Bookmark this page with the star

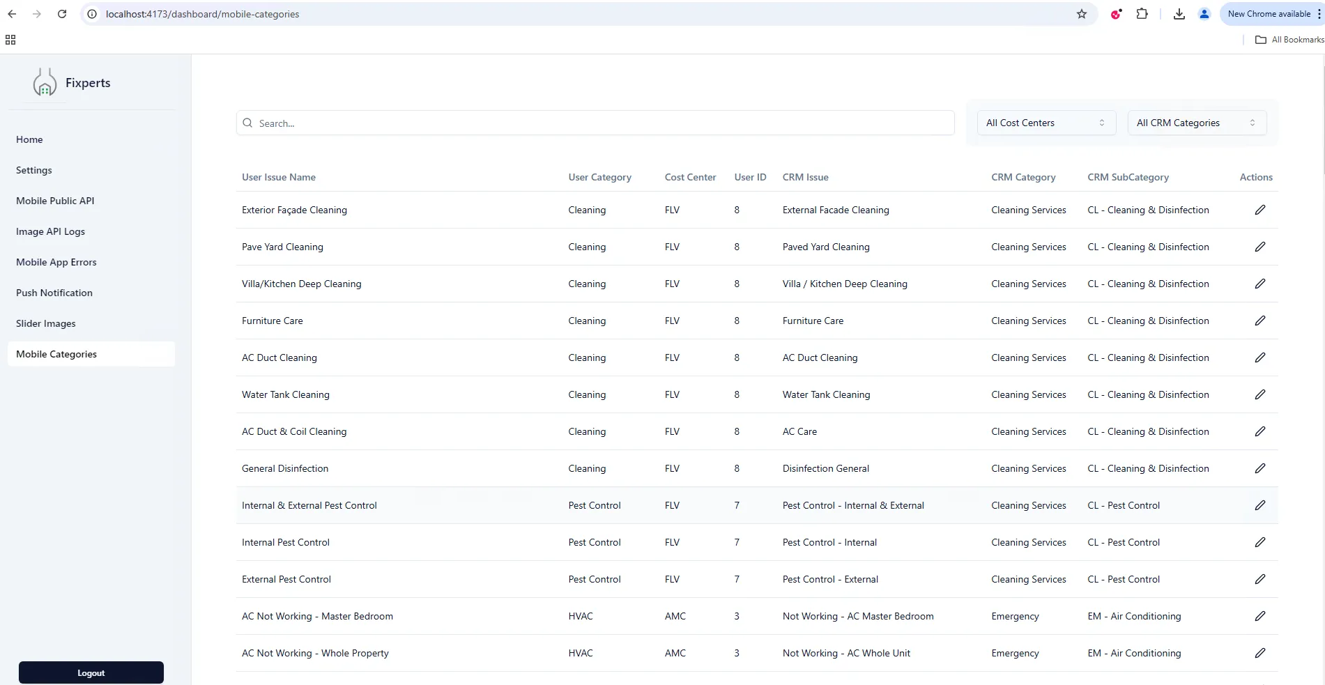pos(1081,13)
